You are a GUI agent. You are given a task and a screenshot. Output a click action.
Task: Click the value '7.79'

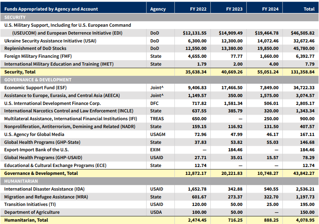click(x=310, y=64)
